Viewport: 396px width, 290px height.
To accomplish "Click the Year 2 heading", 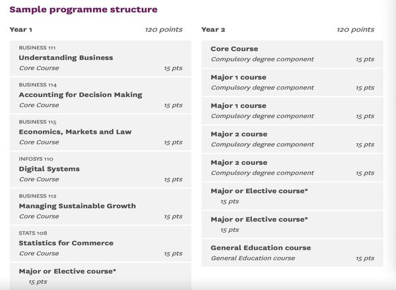I will pos(213,30).
